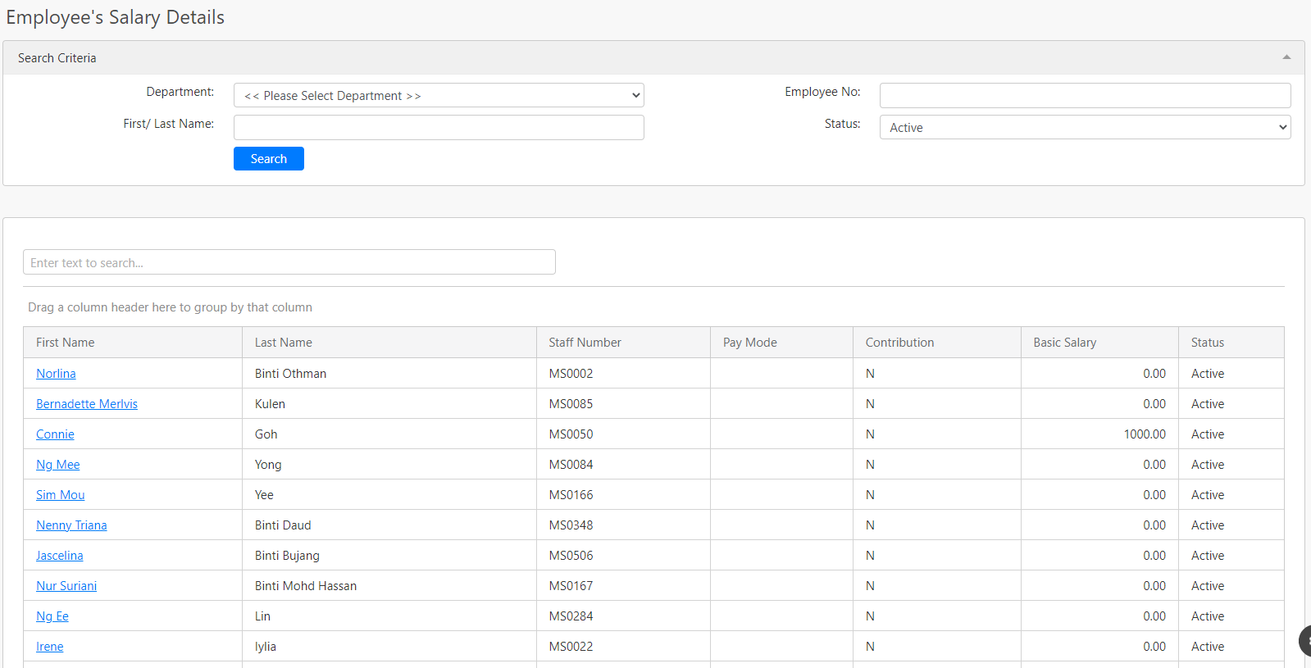Open Jascelina's employee link

(x=60, y=555)
